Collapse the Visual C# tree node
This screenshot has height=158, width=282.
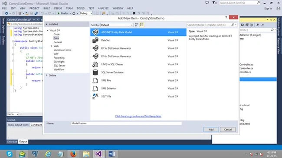(48, 30)
